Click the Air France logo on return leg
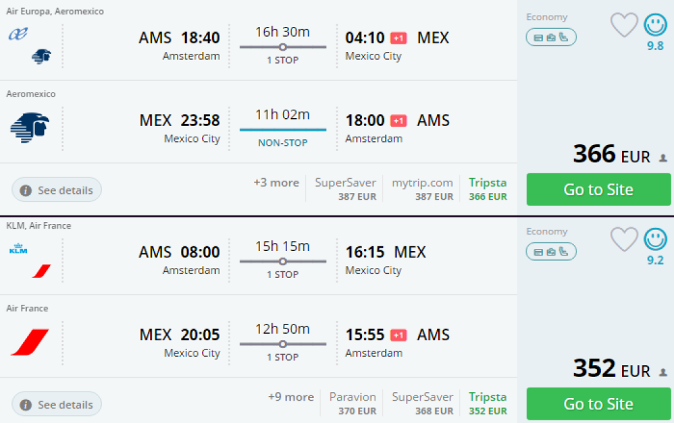 [30, 342]
